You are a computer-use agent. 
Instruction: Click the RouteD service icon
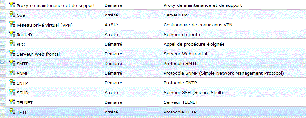(x=12, y=33)
